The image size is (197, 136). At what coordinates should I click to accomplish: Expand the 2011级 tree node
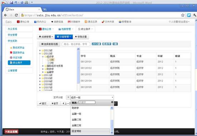click(x=40, y=75)
